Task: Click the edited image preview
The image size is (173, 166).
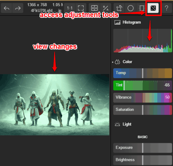Action: point(55,105)
